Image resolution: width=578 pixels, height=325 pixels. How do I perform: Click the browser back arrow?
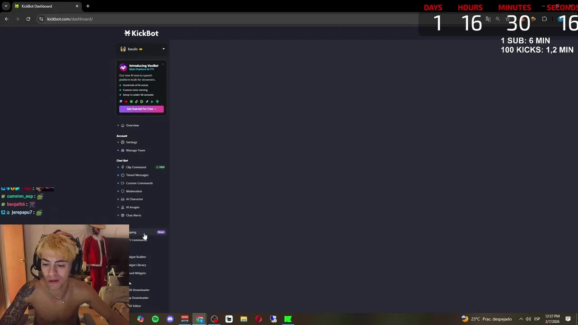click(x=6, y=19)
